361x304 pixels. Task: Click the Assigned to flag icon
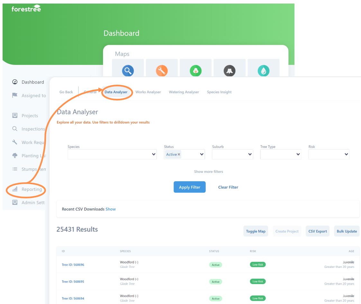pos(15,95)
